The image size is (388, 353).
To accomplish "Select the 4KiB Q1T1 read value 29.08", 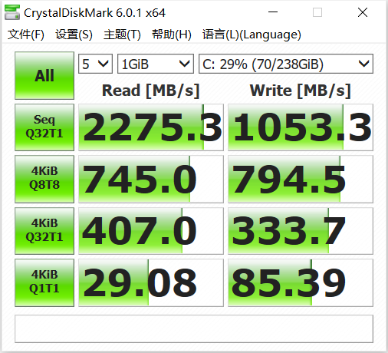I will click(151, 282).
